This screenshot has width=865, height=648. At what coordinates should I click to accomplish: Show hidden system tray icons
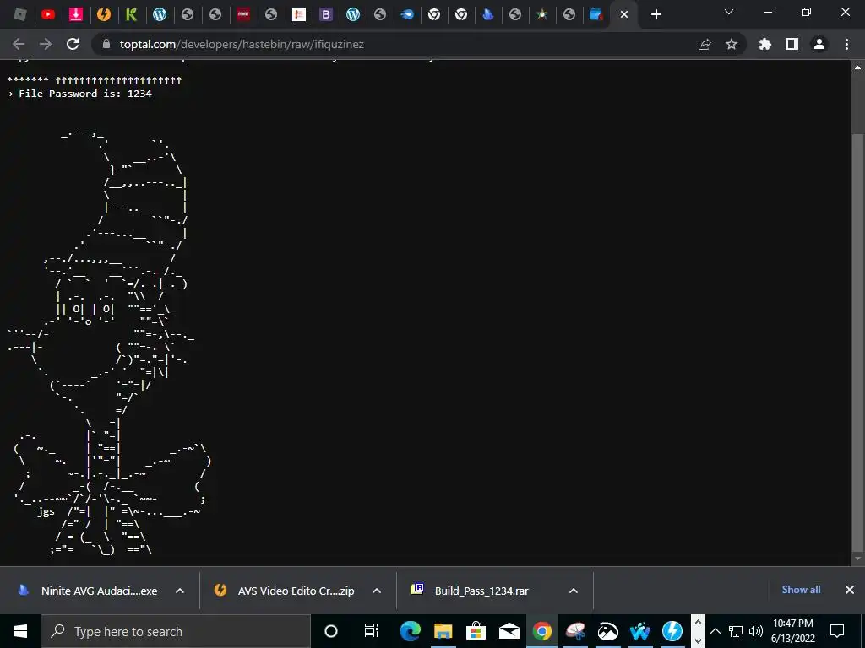(x=715, y=631)
